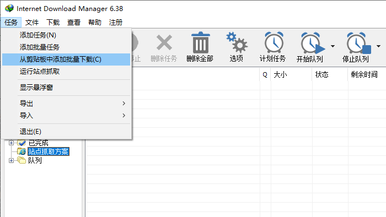The height and width of the screenshot is (217, 386).
Task: Sort by 状态 column header
Action: [330, 75]
